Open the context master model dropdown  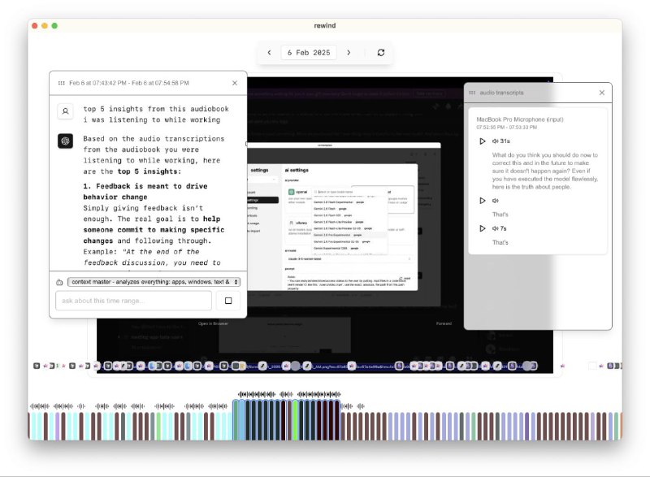tap(154, 282)
